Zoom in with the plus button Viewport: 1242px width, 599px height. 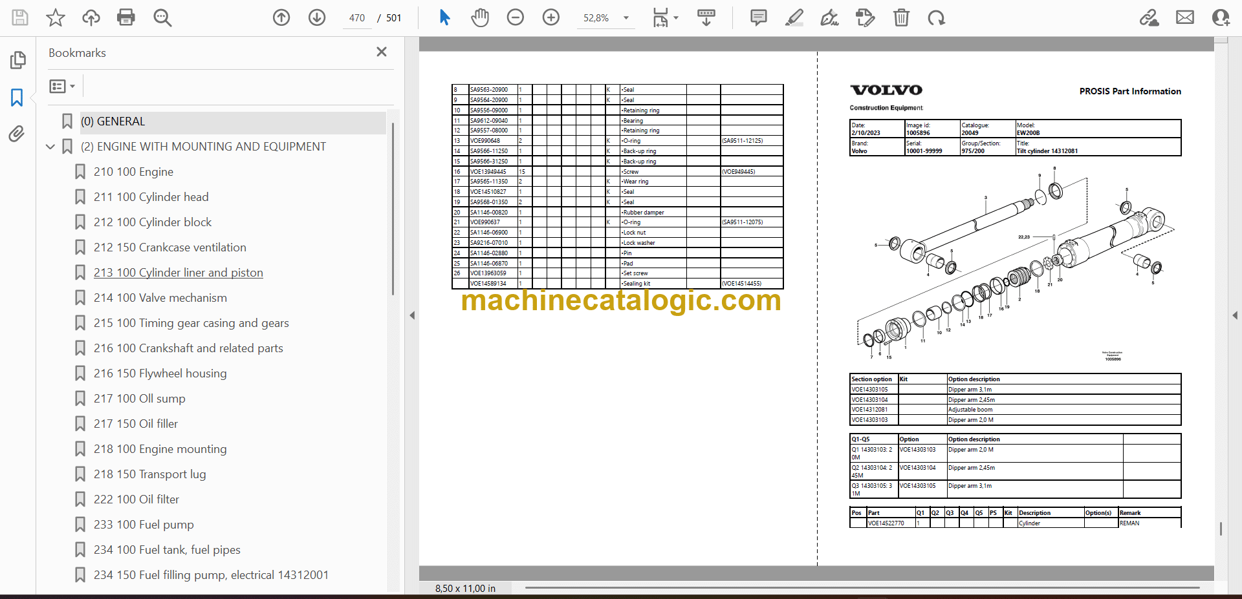click(x=551, y=17)
